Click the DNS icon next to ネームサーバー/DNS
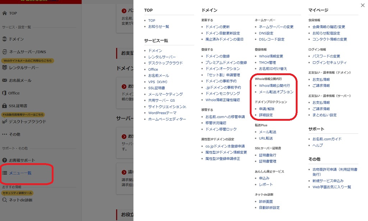368x221 pixels. click(x=4, y=52)
